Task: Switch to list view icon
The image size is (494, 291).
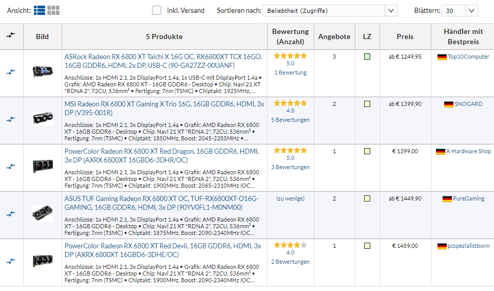Action: pyautogui.click(x=40, y=10)
